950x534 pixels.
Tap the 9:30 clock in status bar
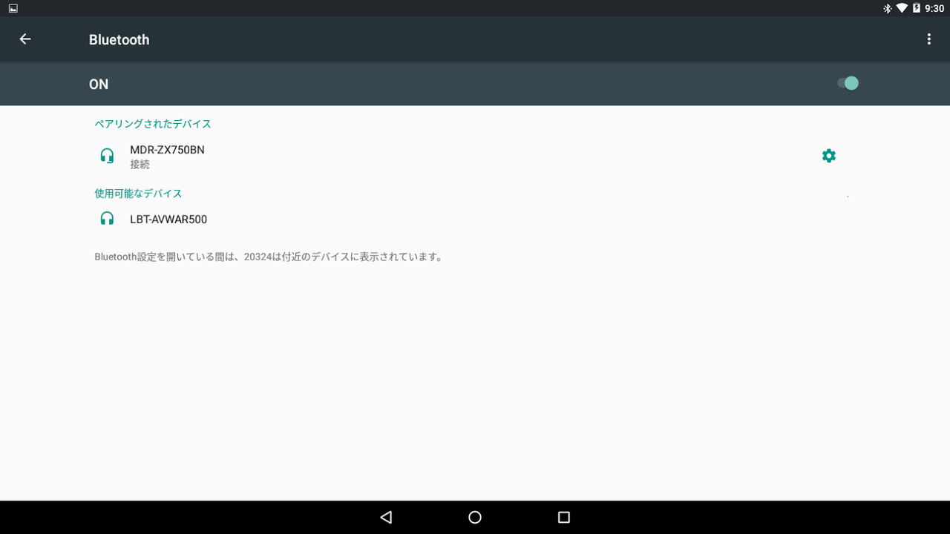(934, 8)
